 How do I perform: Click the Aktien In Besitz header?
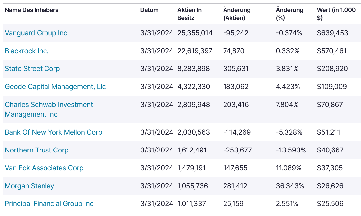click(x=190, y=14)
